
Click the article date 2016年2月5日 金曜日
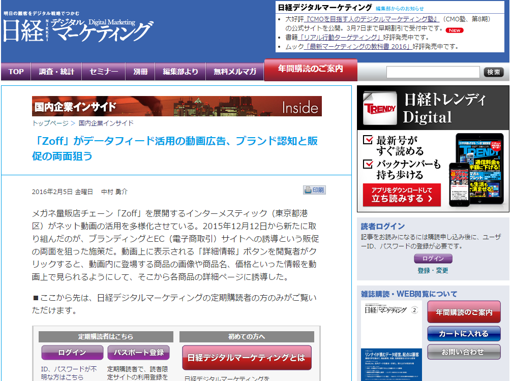coord(63,192)
